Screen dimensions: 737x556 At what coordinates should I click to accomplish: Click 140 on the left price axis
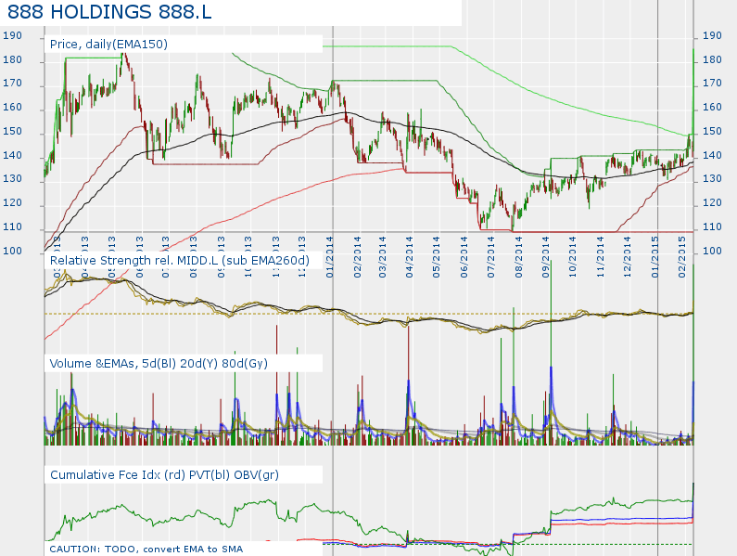[x=12, y=155]
